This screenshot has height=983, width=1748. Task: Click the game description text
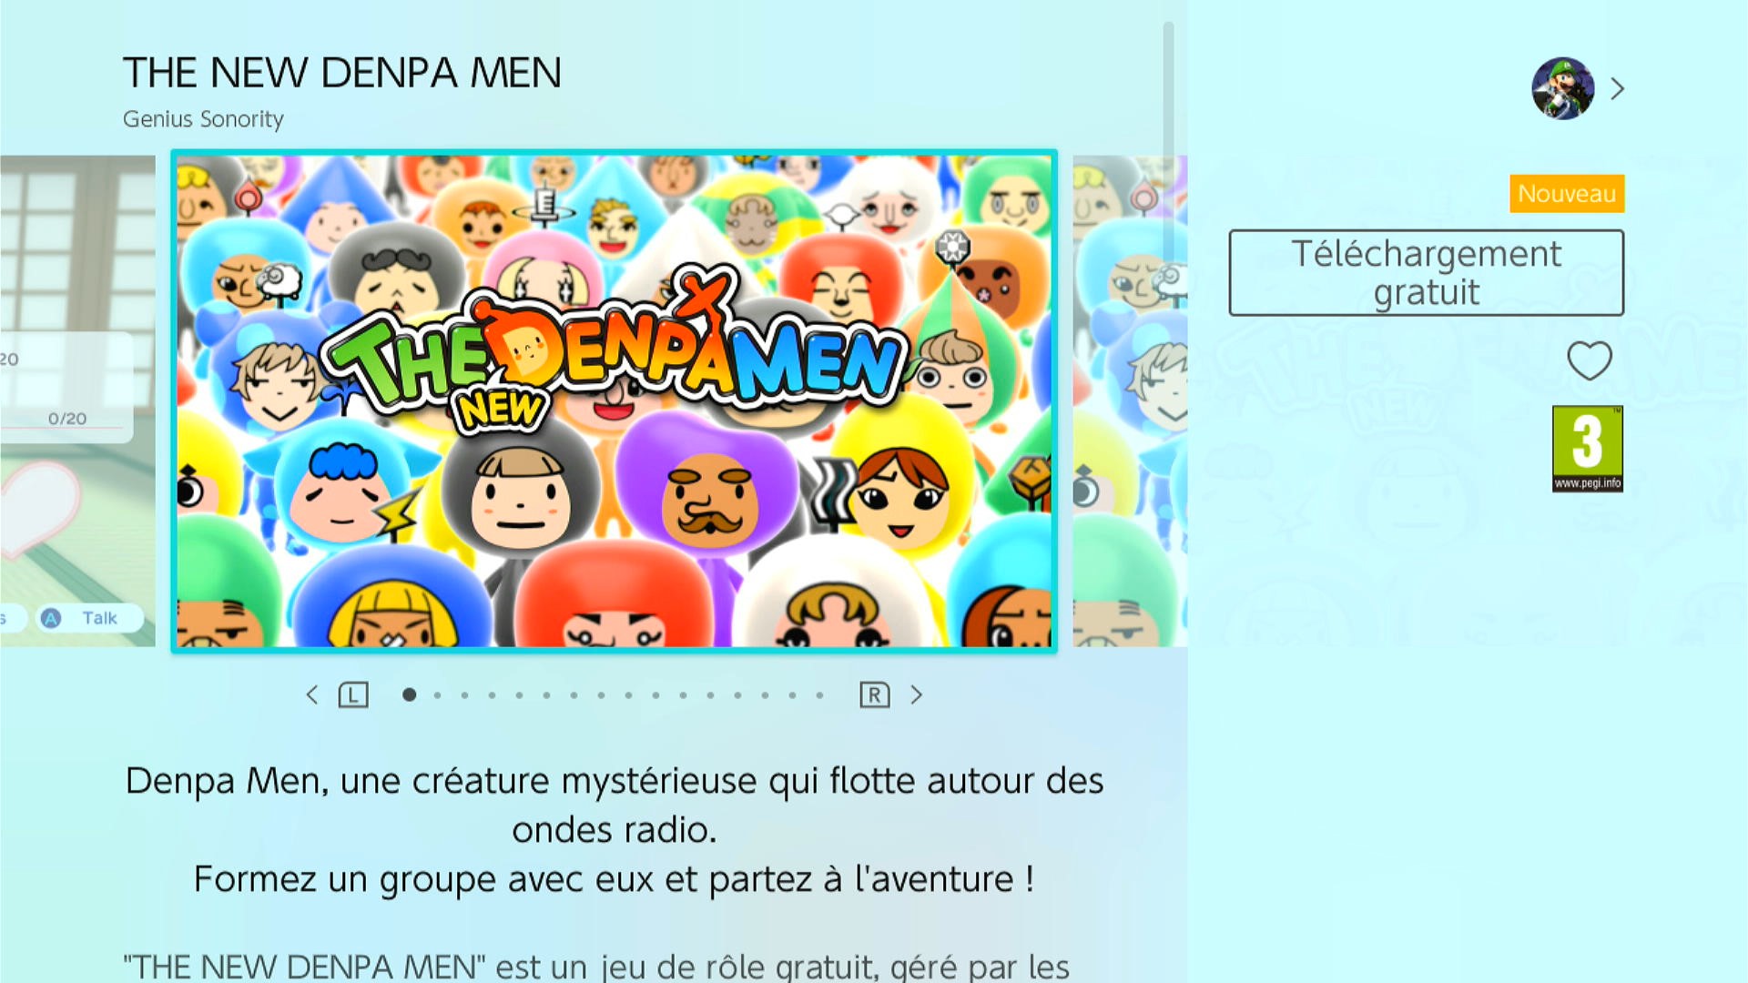[615, 829]
